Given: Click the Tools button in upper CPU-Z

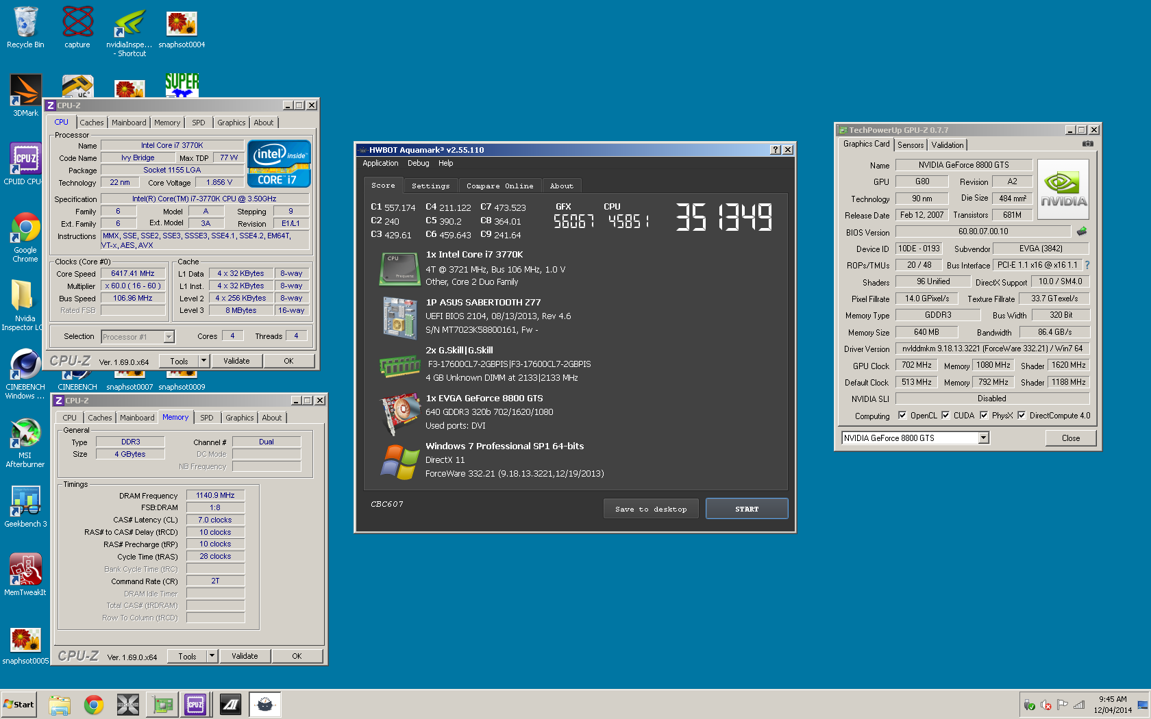Looking at the screenshot, I should [x=180, y=361].
